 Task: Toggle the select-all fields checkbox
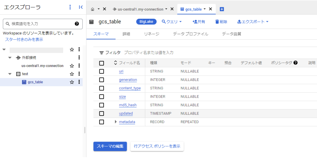[x=102, y=63]
